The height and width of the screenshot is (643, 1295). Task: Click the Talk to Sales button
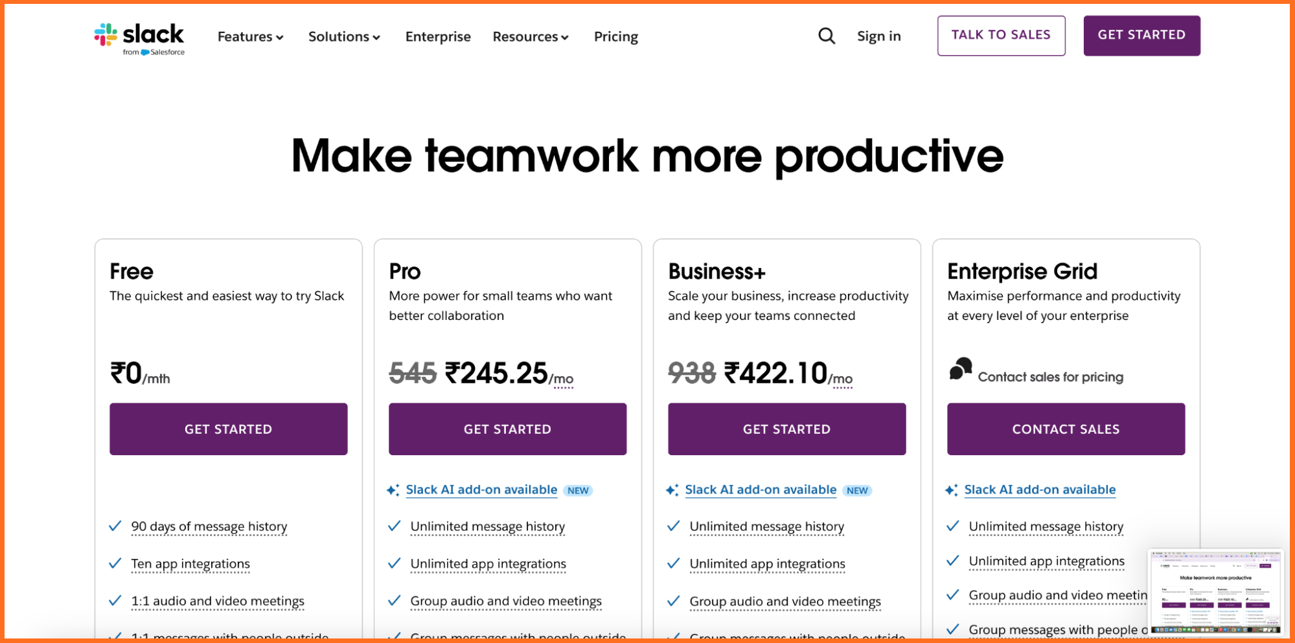pos(1001,36)
